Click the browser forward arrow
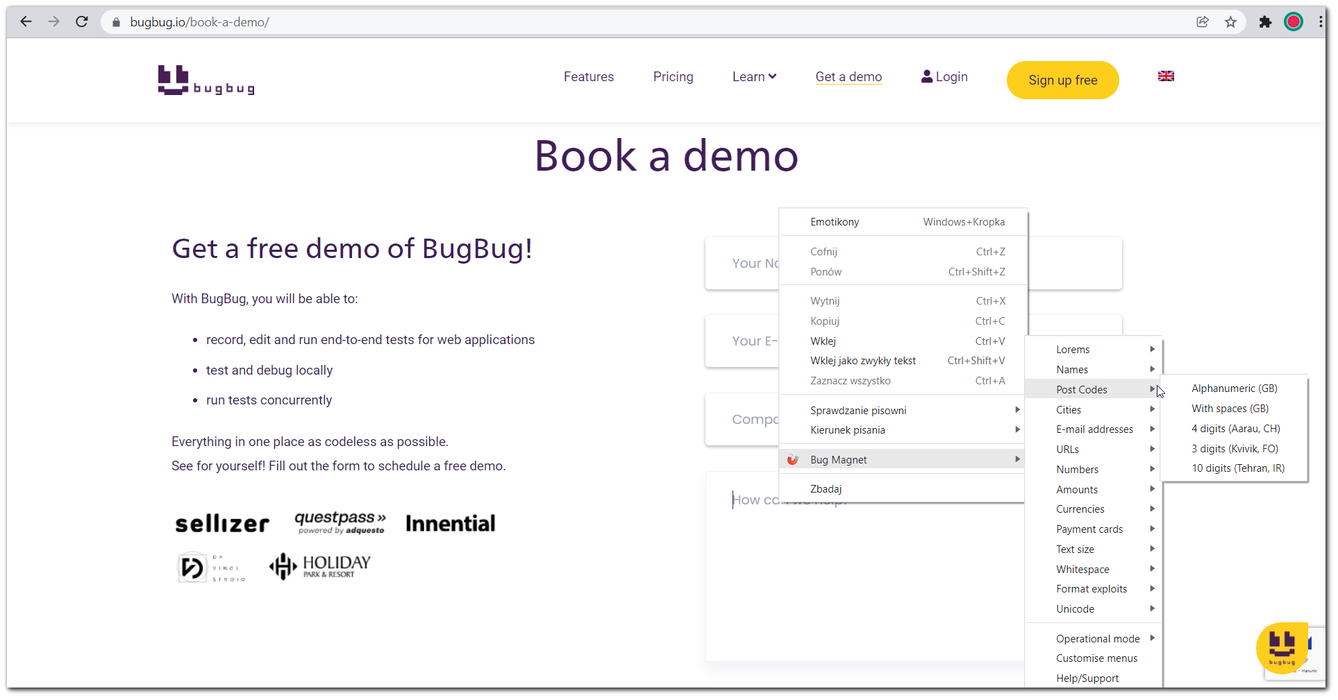Viewport: 1338px width, 700px height. (53, 22)
